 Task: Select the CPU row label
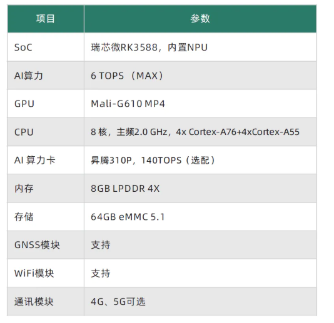click(24, 132)
